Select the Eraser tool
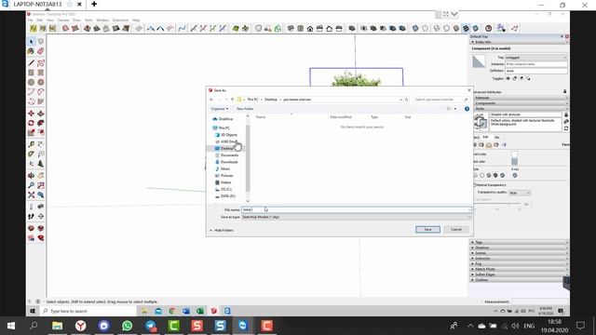 (41, 51)
